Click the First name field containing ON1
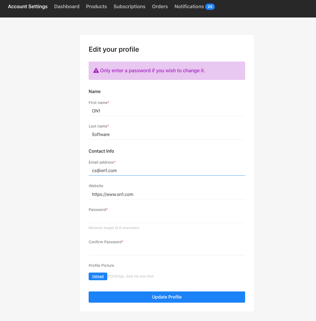The height and width of the screenshot is (321, 316). click(167, 111)
